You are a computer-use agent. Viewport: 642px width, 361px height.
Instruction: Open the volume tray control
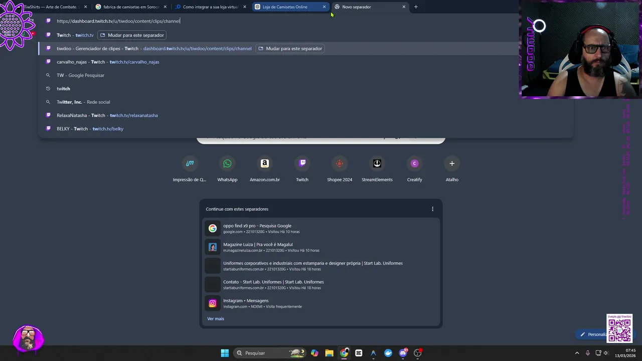coord(607,353)
